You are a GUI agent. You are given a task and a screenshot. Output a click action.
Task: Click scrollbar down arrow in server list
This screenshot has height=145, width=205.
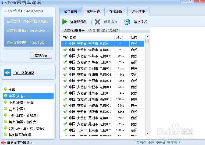pyautogui.click(x=147, y=134)
